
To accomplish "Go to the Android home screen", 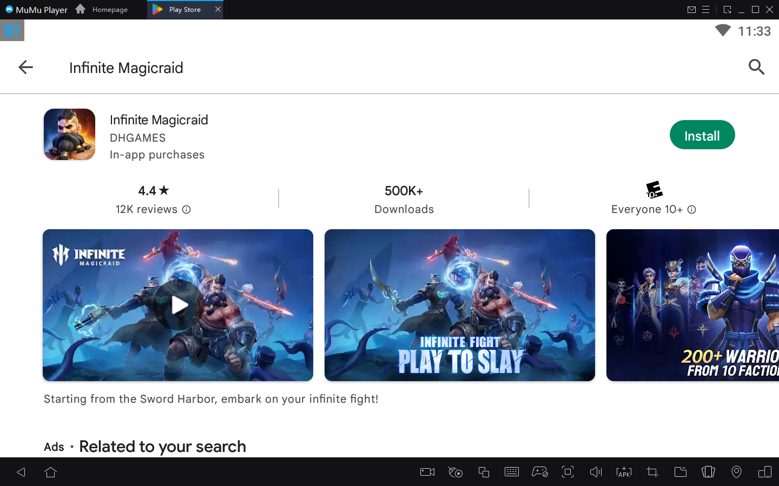I will tap(51, 472).
